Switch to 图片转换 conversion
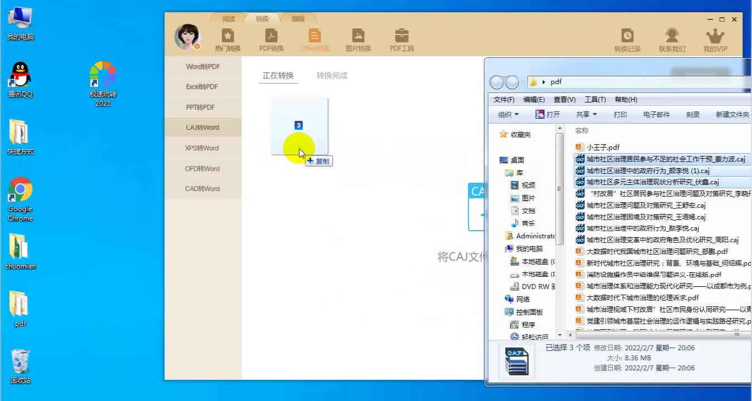This screenshot has height=401, width=752. [x=358, y=39]
